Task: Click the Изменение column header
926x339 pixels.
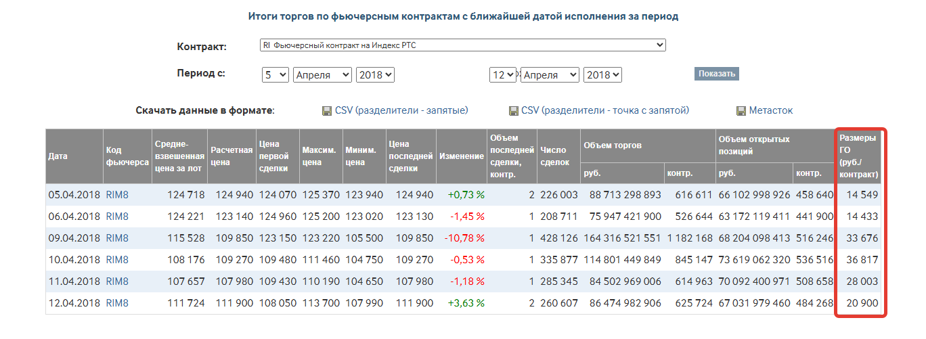Action: [462, 156]
